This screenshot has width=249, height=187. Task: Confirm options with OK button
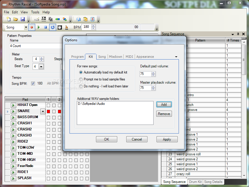coord(106,139)
